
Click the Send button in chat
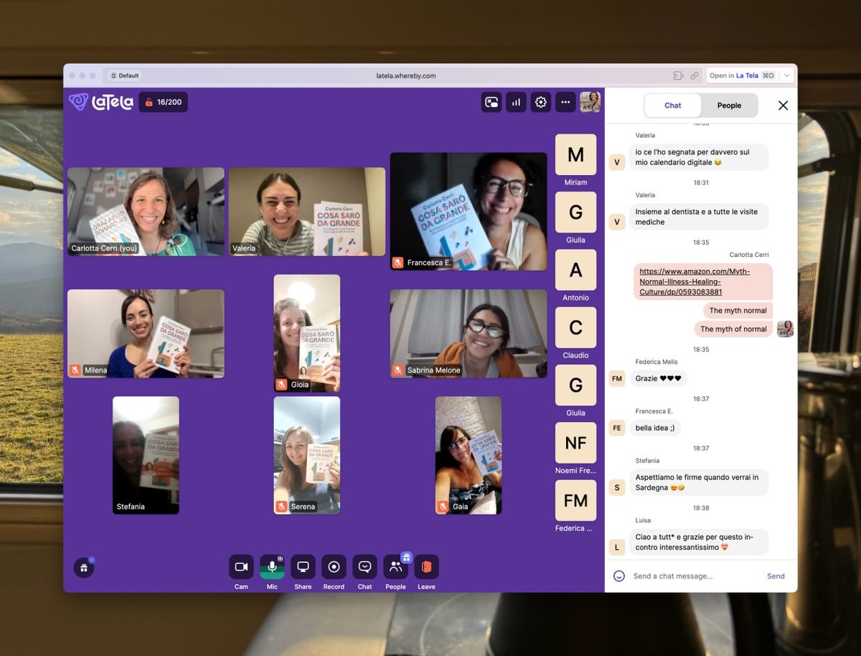(x=776, y=576)
